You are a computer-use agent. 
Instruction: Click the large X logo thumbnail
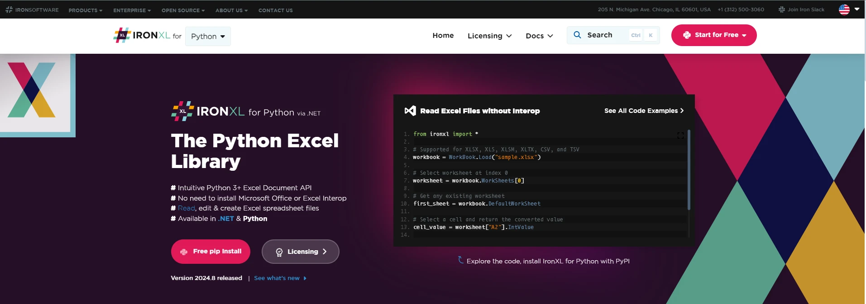(32, 90)
